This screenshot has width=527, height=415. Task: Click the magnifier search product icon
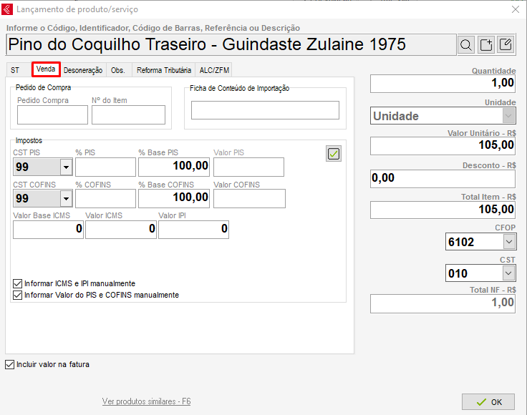pos(466,44)
